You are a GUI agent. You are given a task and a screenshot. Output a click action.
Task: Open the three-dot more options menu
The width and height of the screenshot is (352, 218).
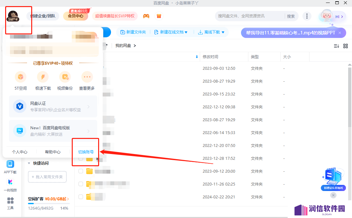pyautogui.click(x=307, y=16)
